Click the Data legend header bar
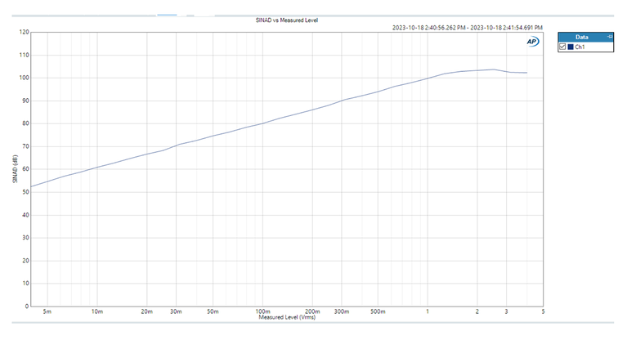Viewport: 627px width, 340px height. [x=581, y=37]
